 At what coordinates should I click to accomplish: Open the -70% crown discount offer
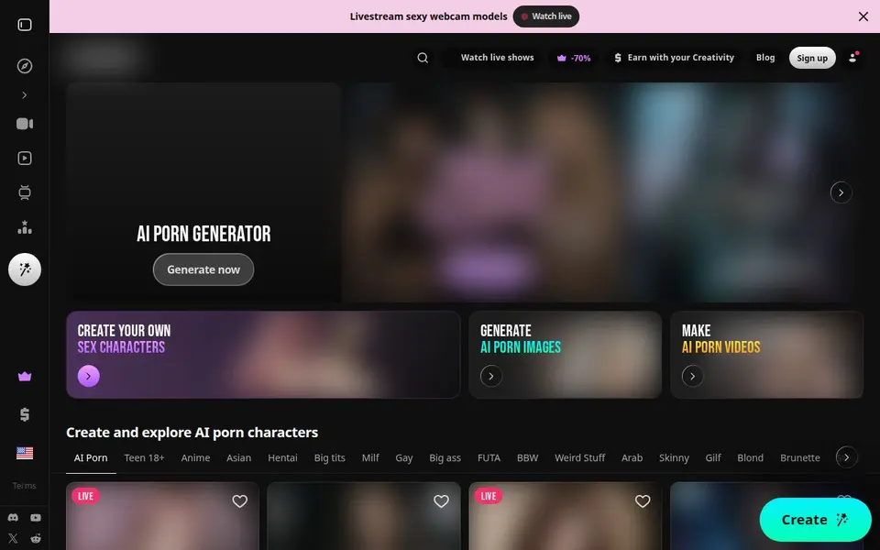[x=574, y=58]
